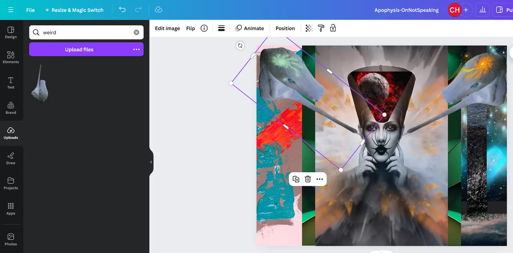This screenshot has height=253, width=513.
Task: Open the hamburger main menu
Action: point(10,10)
